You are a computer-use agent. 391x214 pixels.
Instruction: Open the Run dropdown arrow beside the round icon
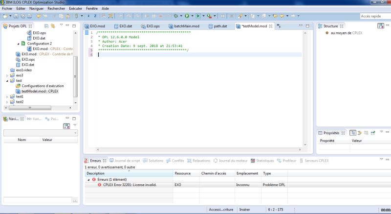(x=192, y=16)
